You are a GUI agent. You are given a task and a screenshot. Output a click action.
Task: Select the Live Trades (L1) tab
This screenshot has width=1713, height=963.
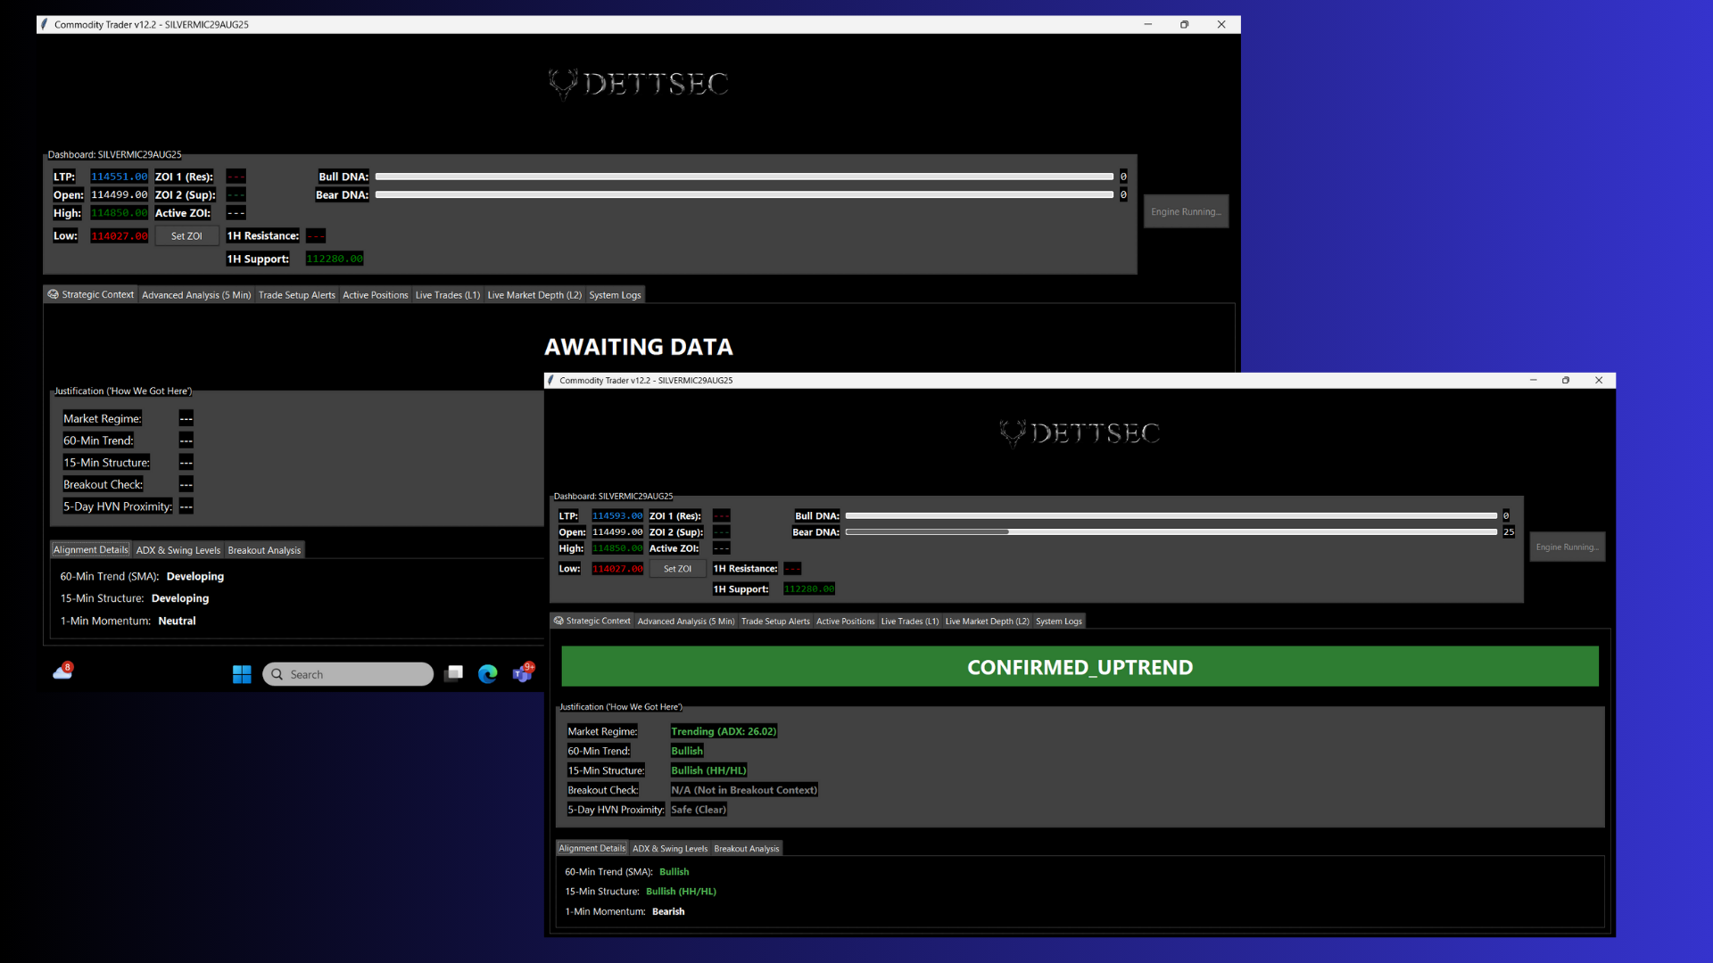click(x=909, y=621)
